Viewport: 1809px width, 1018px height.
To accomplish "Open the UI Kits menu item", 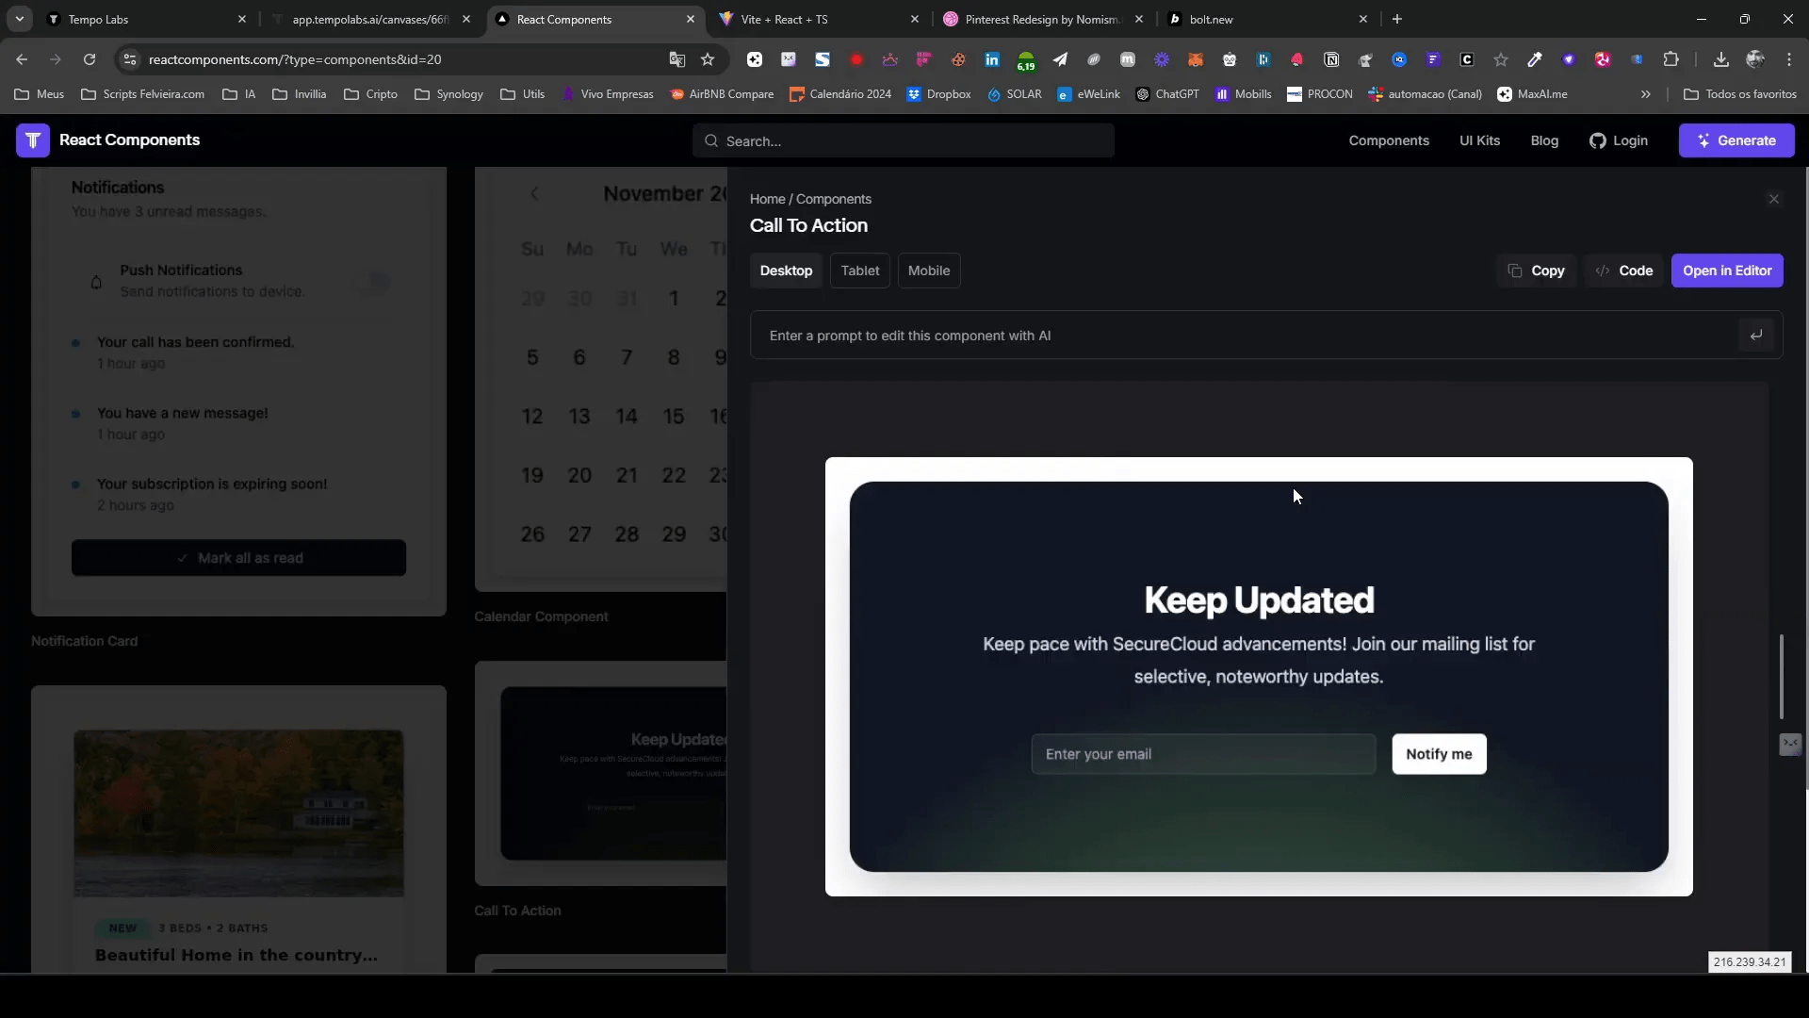I will point(1479,140).
